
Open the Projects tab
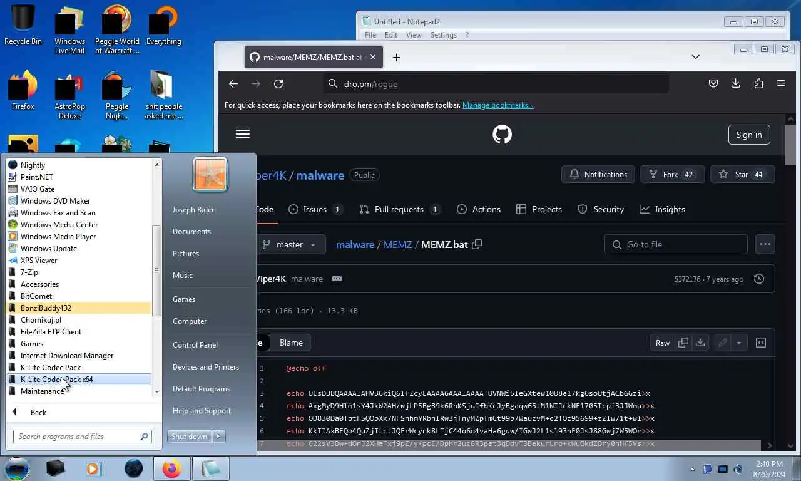coord(539,209)
